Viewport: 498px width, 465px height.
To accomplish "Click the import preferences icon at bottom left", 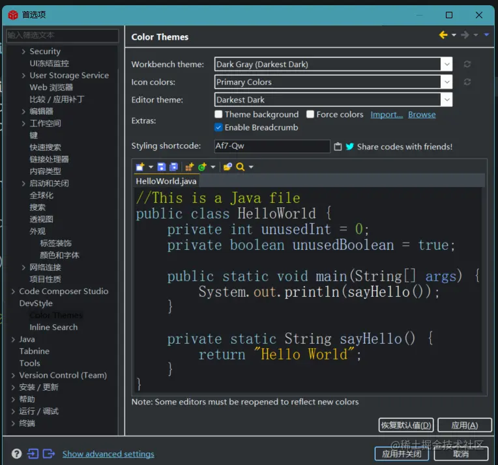I will coord(32,454).
